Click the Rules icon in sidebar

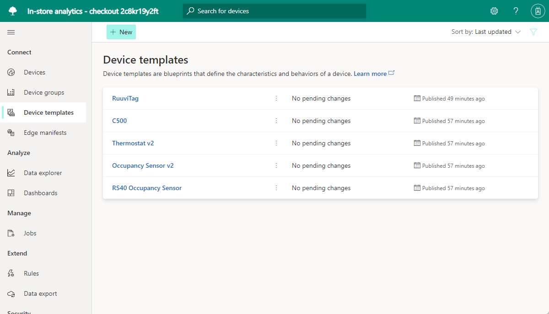[11, 273]
